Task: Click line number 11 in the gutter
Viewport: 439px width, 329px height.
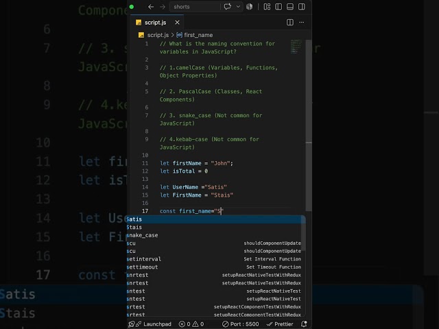Action: click(145, 163)
